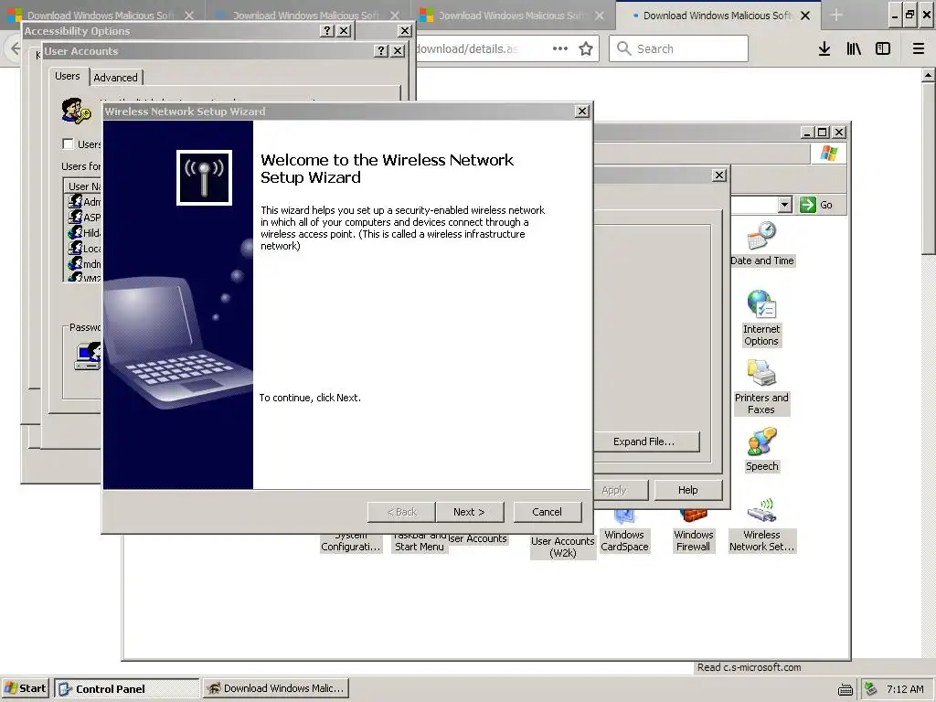936x702 pixels.
Task: Click the Firefox page scrollbar up arrow
Action: click(929, 75)
